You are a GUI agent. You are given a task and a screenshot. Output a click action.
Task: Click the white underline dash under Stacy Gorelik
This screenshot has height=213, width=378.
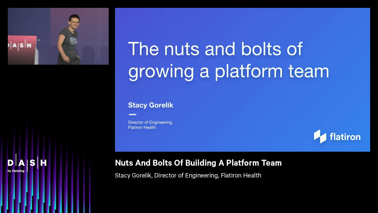tap(132, 114)
